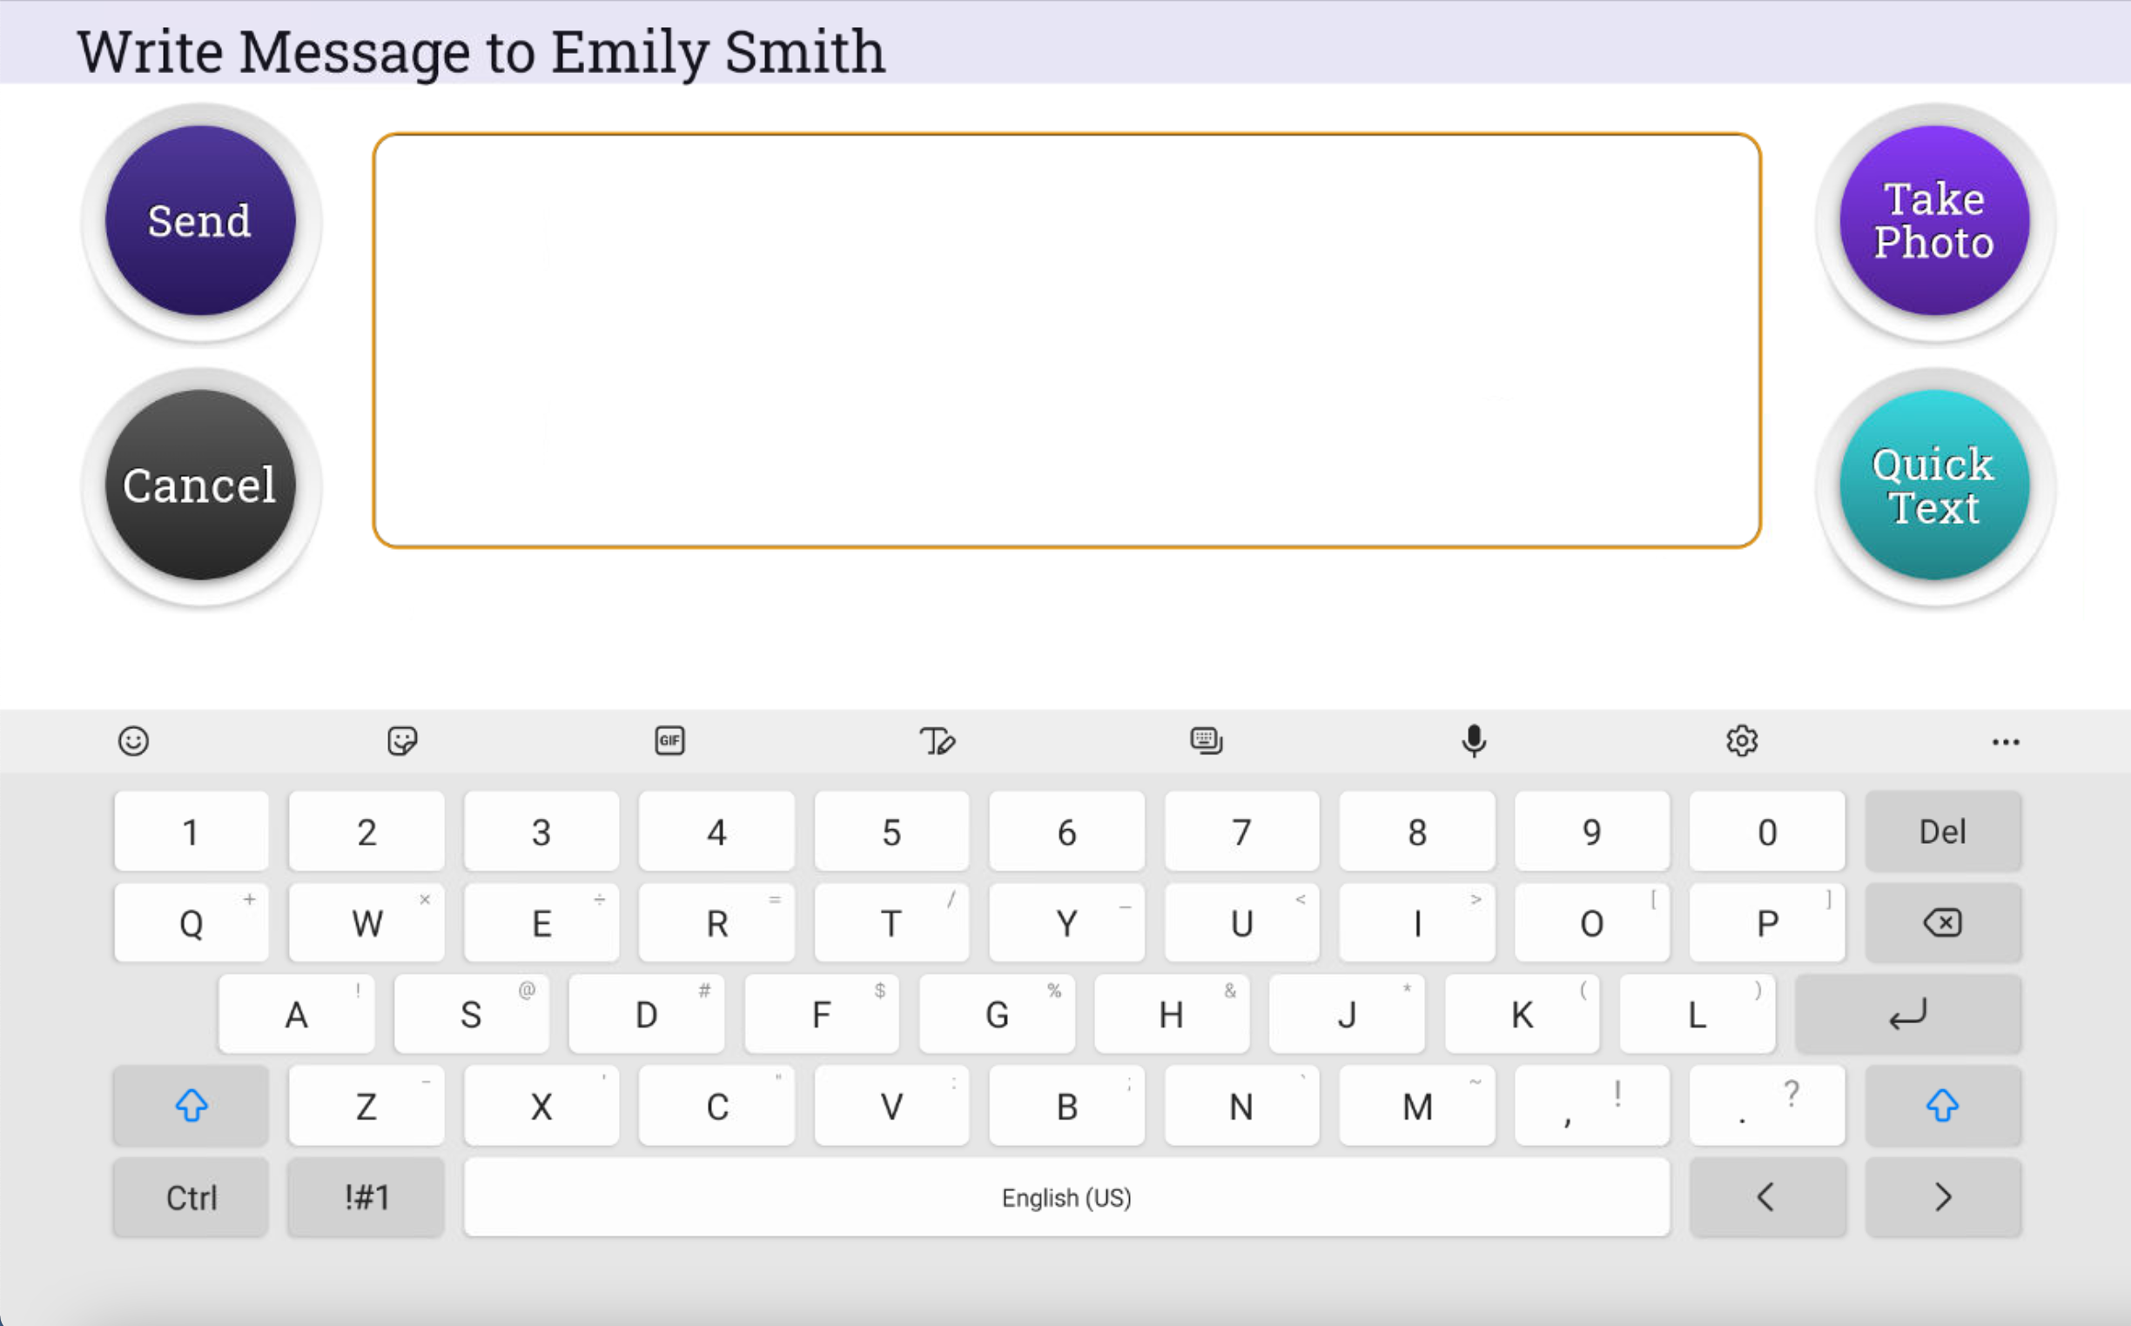
Task: Open the keyboard modes switcher
Action: [1207, 741]
